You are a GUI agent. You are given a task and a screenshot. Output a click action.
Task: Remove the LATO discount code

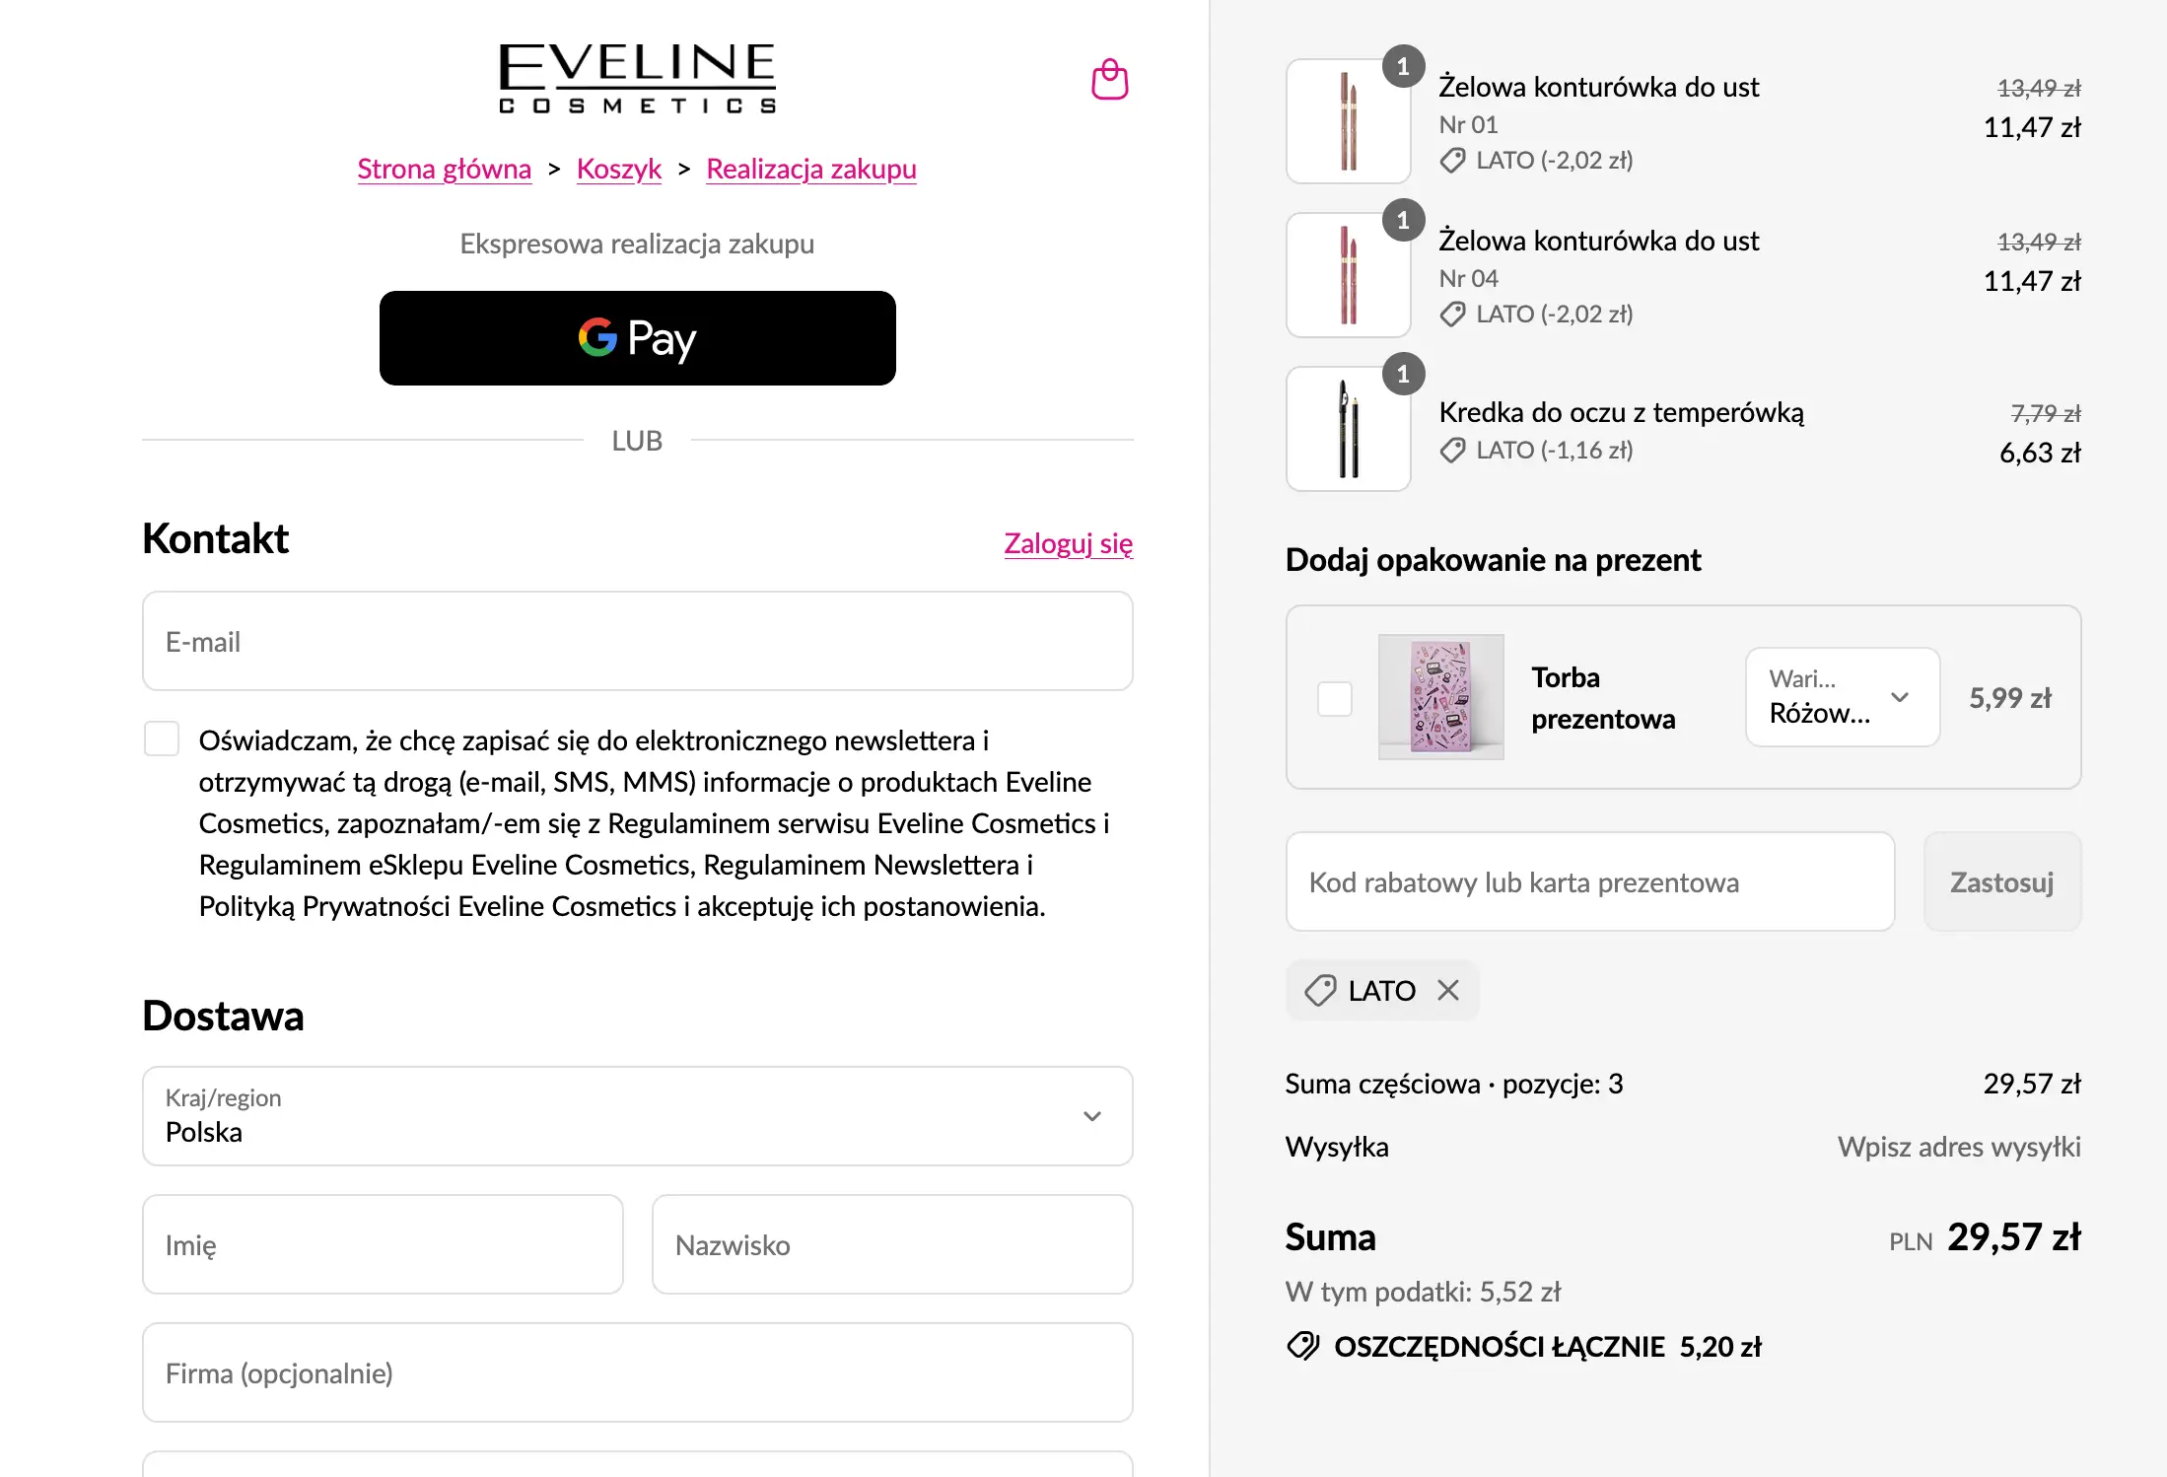(x=1447, y=990)
